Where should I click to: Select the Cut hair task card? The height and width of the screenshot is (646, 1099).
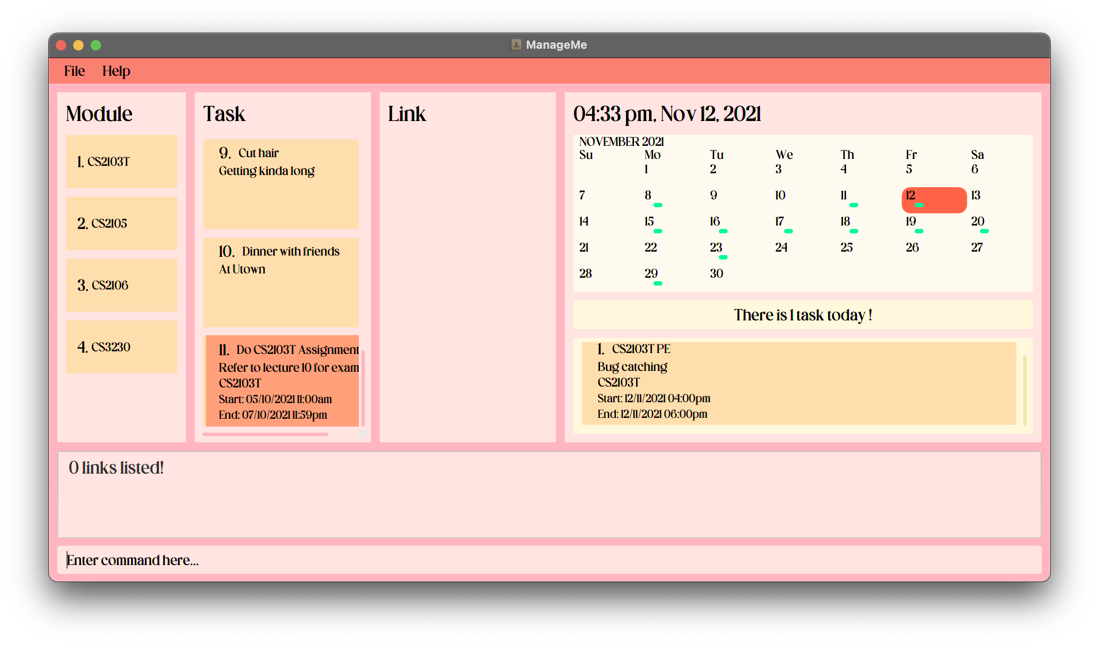(280, 184)
